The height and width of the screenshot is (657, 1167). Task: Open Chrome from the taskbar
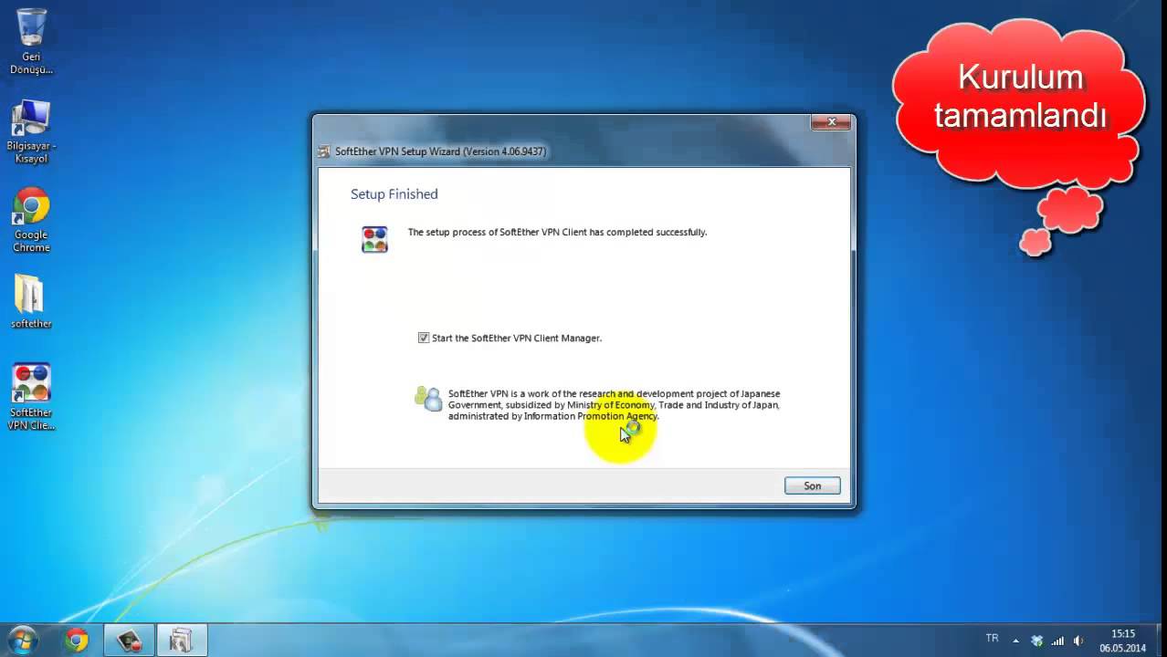(76, 641)
